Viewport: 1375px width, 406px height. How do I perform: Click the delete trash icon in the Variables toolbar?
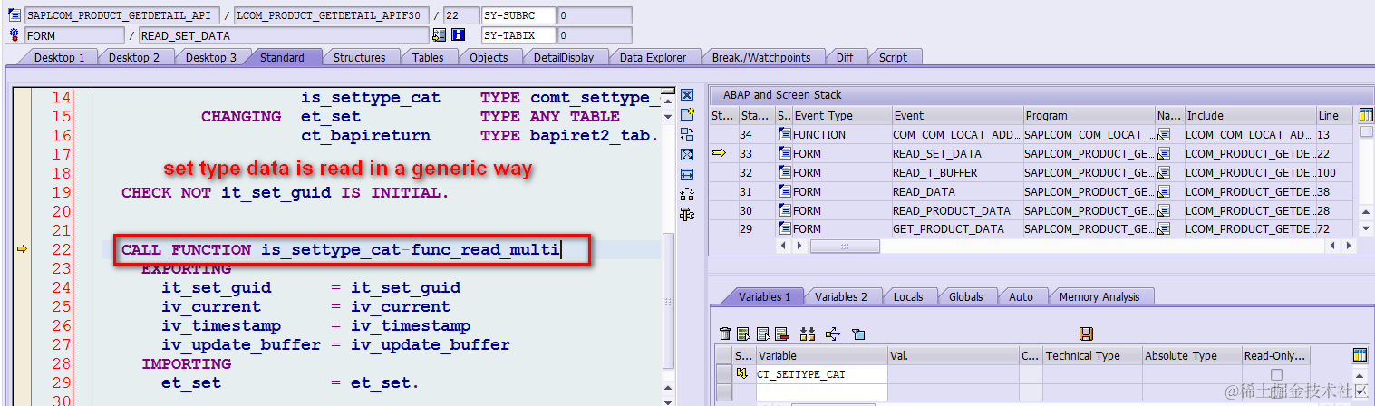click(724, 334)
